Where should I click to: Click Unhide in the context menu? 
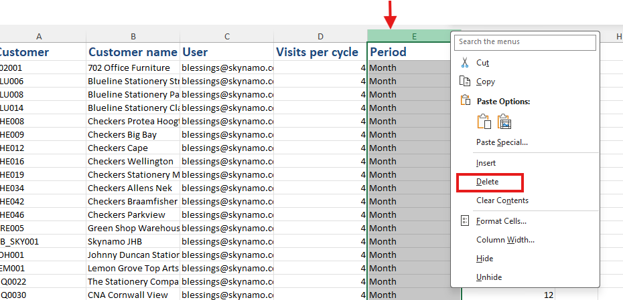[488, 277]
